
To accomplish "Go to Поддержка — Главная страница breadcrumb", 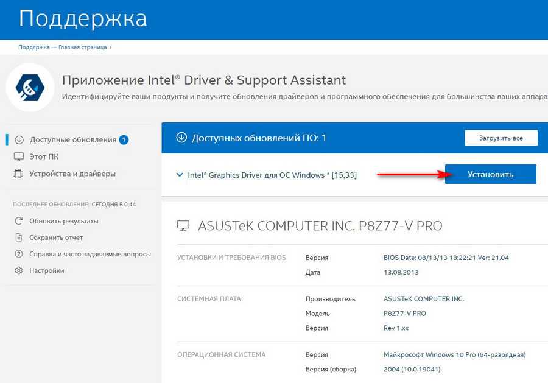I will (63, 47).
